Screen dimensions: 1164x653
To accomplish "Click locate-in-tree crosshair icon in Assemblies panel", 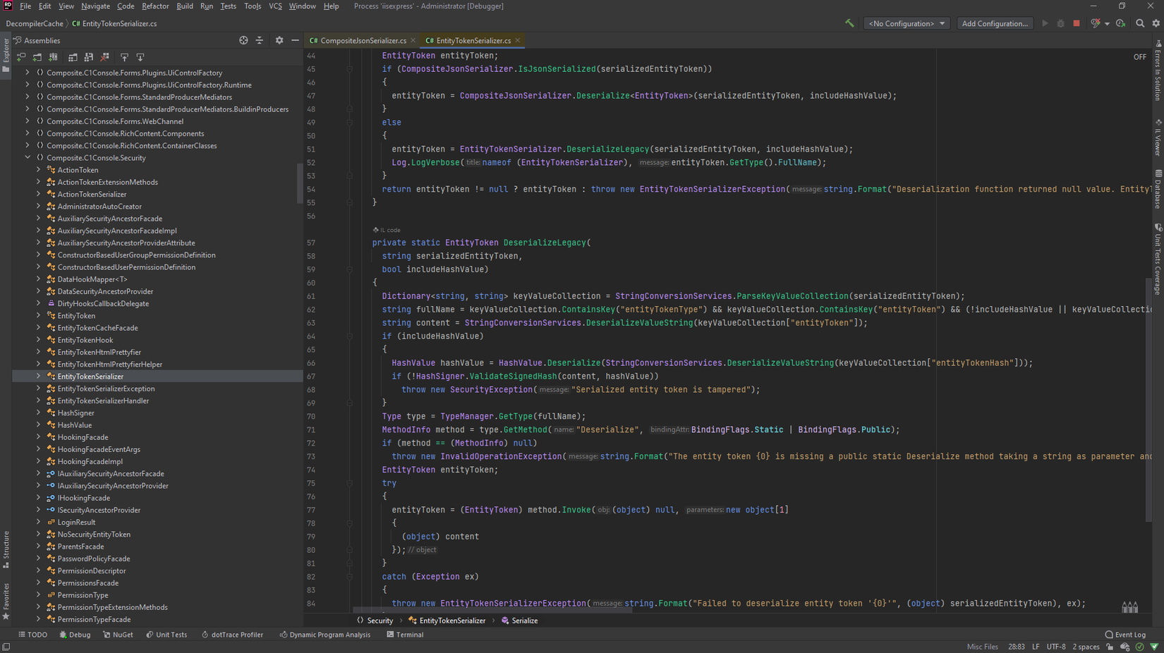I will (243, 40).
